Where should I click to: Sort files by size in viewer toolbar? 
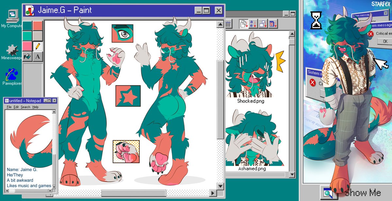click(x=263, y=24)
